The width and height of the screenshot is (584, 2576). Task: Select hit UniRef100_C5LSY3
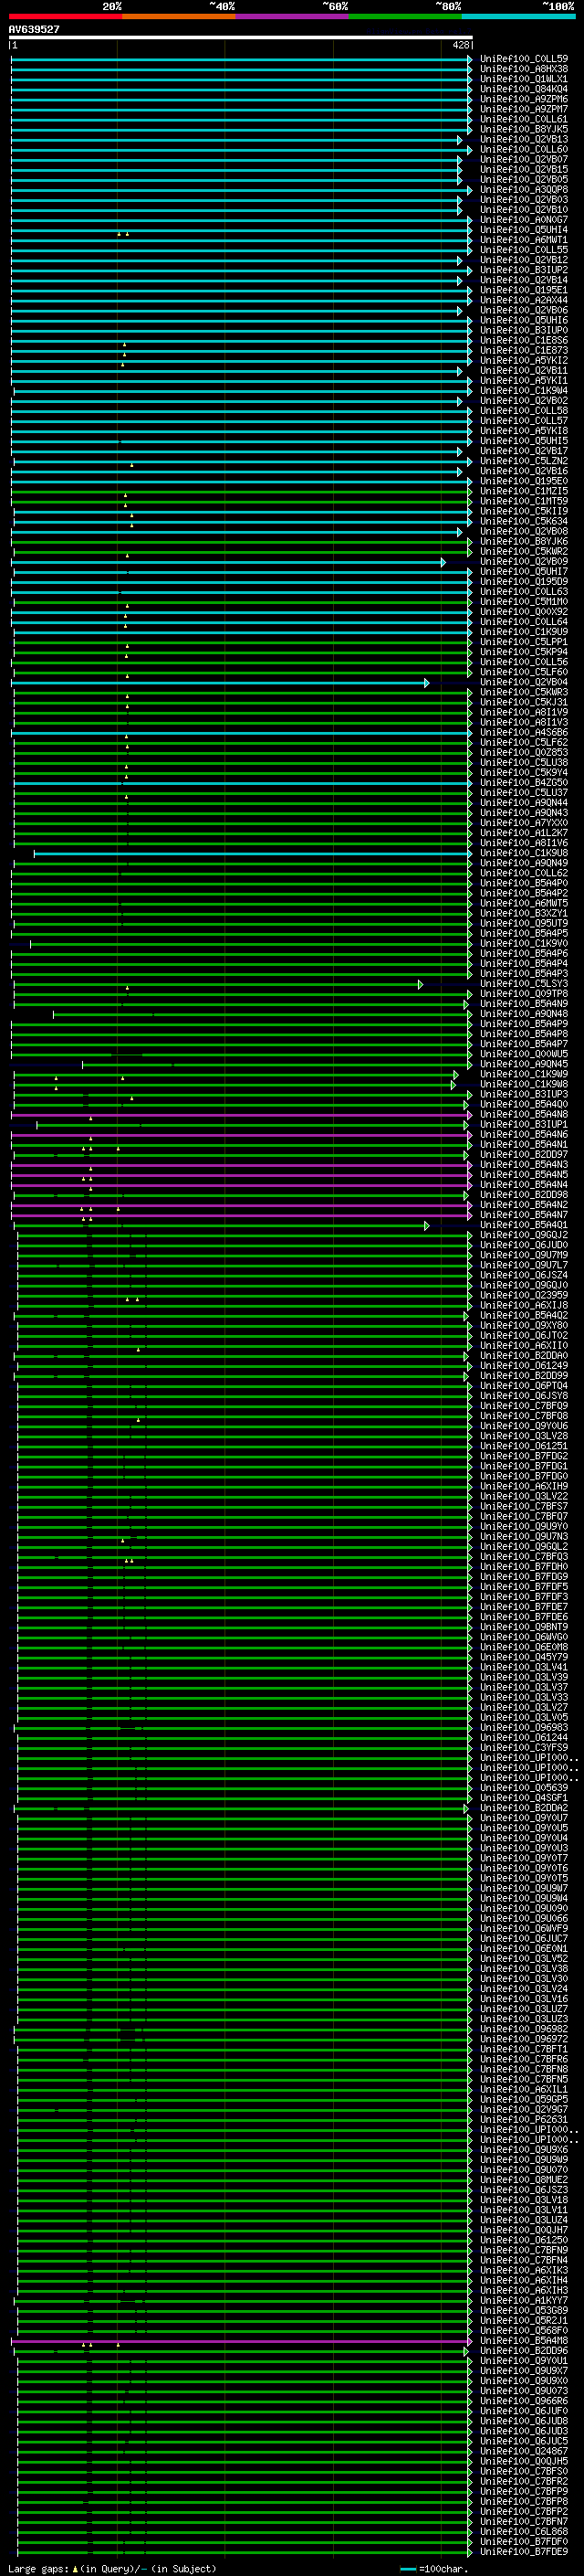tap(524, 984)
